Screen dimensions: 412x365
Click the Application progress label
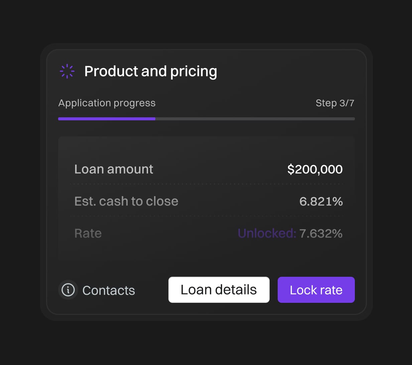(107, 103)
